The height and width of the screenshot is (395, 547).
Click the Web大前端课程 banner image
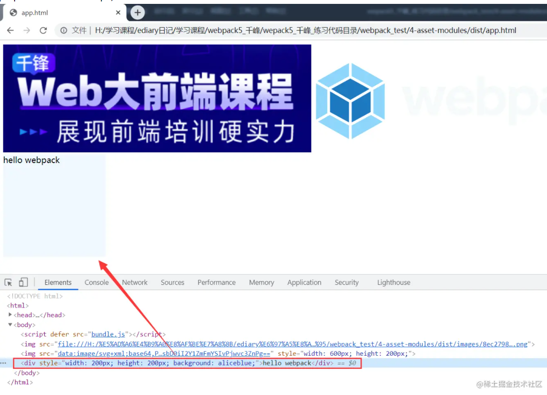[157, 98]
